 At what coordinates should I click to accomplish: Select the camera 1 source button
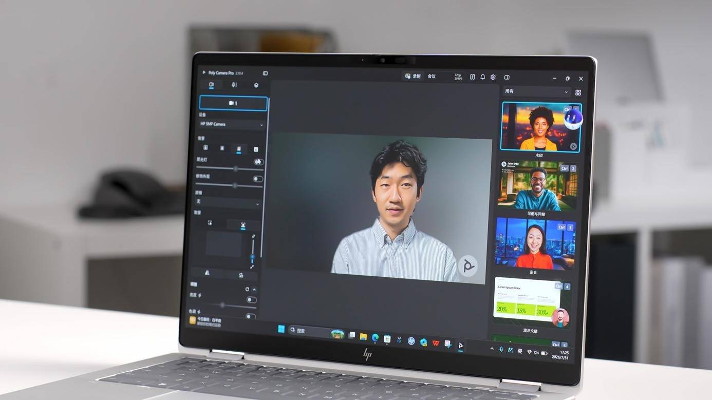233,103
